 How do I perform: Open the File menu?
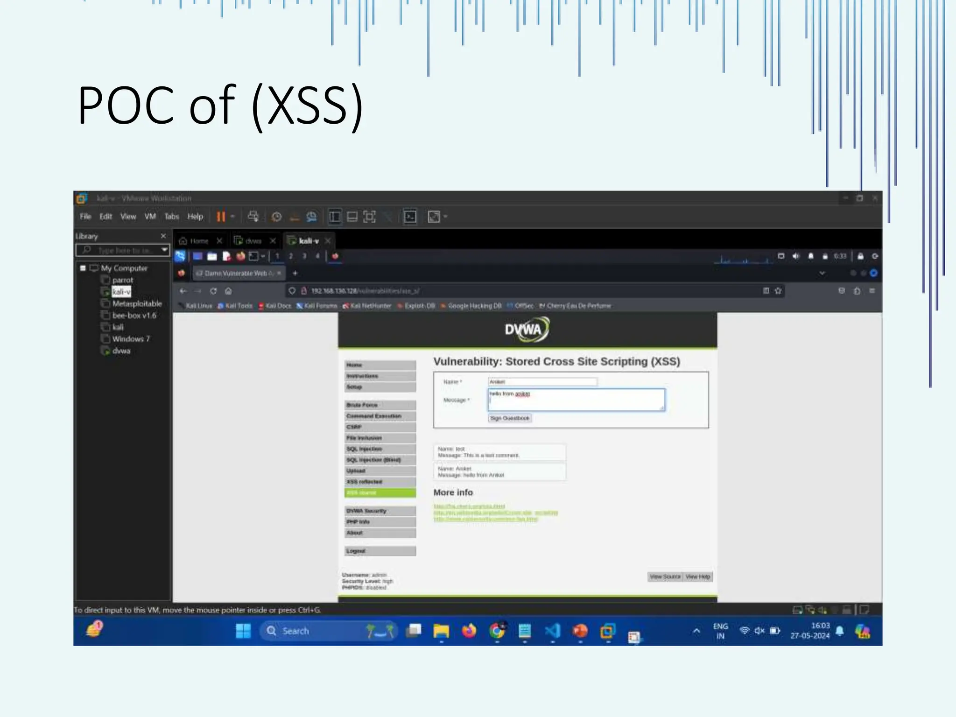[85, 217]
